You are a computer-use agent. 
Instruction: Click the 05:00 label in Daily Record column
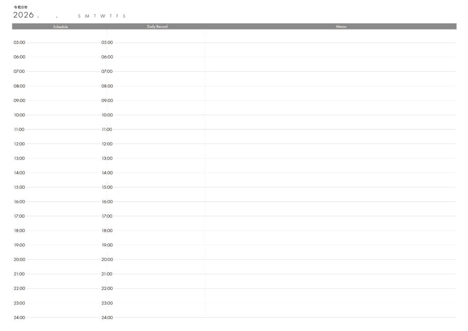(107, 43)
